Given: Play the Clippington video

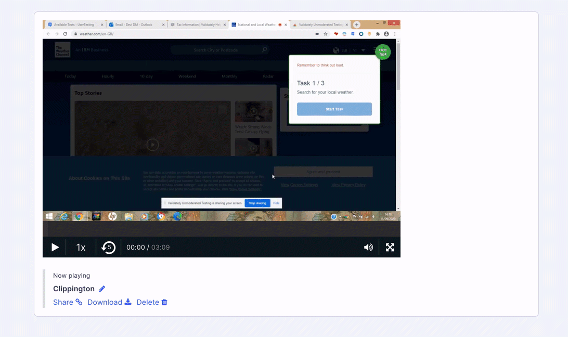Looking at the screenshot, I should coord(55,247).
